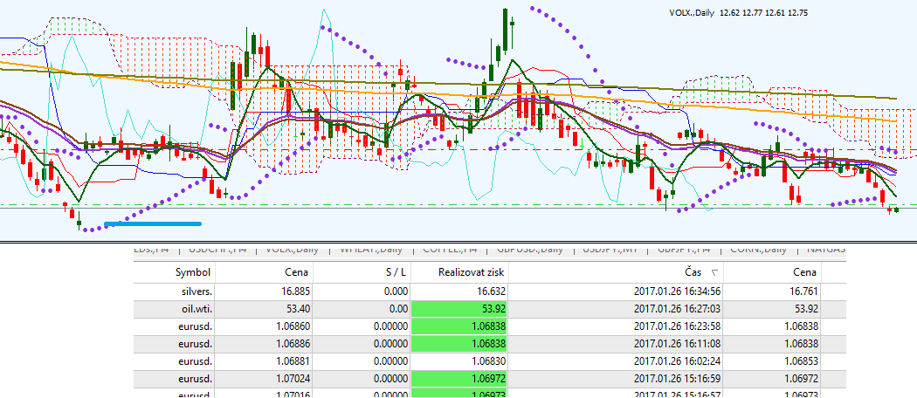Image resolution: width=917 pixels, height=398 pixels.
Task: Click the 1.06830 take-profit cell
Action: tap(459, 361)
